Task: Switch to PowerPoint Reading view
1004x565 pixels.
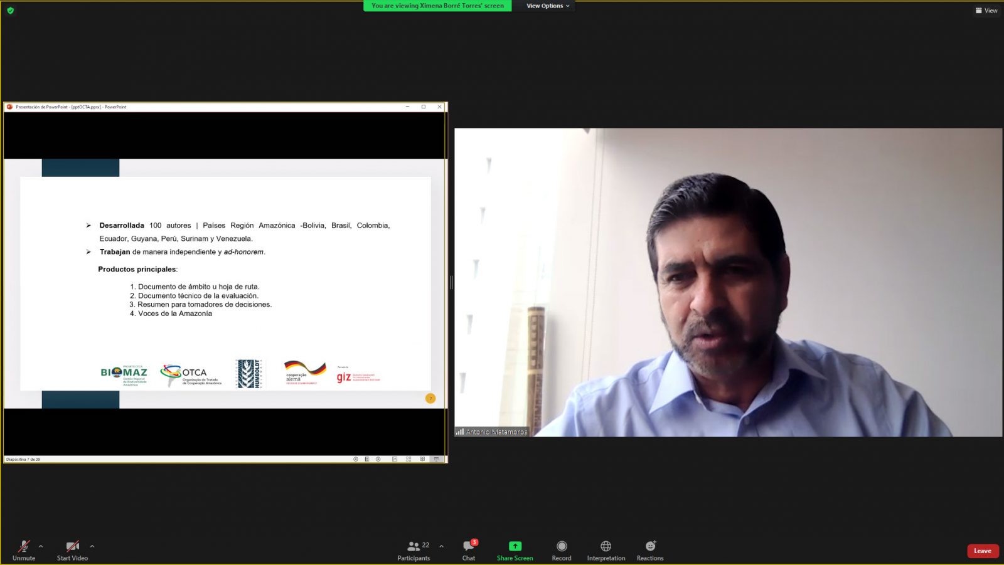Action: coord(422,459)
